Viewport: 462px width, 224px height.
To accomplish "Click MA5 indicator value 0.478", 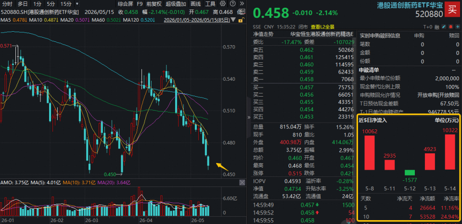I will click(19, 20).
